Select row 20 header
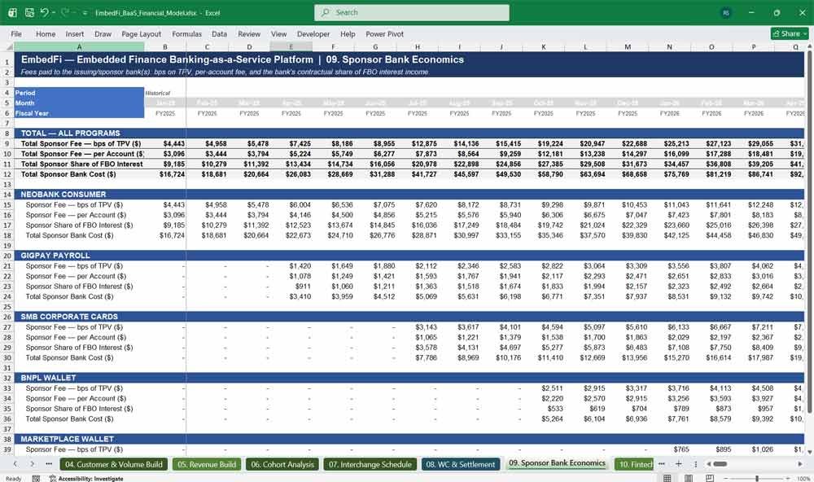 coord(7,256)
